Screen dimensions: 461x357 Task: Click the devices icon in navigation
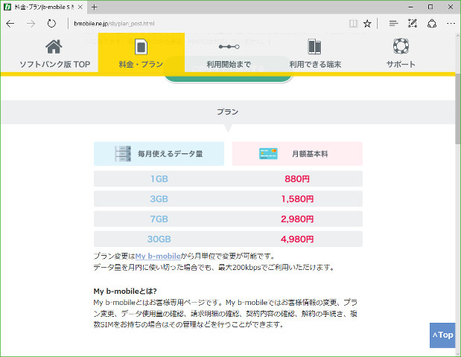click(314, 47)
